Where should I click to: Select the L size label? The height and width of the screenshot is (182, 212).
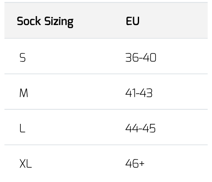tap(22, 128)
